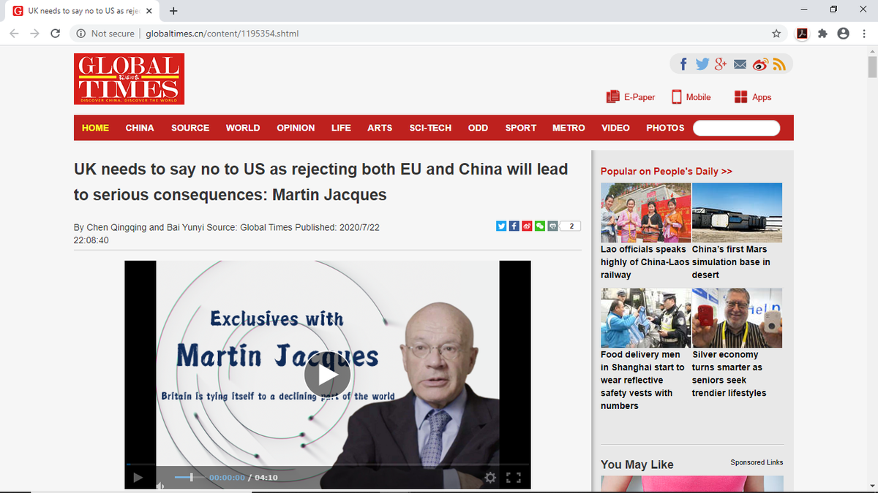Screen dimensions: 878x493
Task: Open headline 'Silver economy turns smarter'
Action: pyautogui.click(x=729, y=374)
